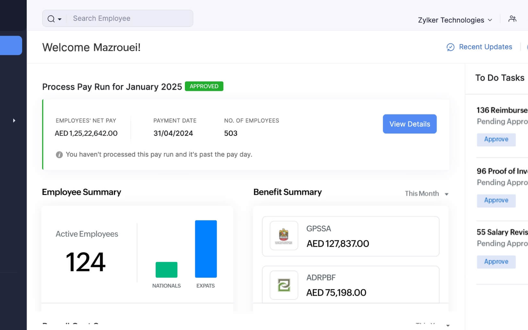Click the Active Employees count 124
The image size is (528, 330).
click(x=86, y=262)
